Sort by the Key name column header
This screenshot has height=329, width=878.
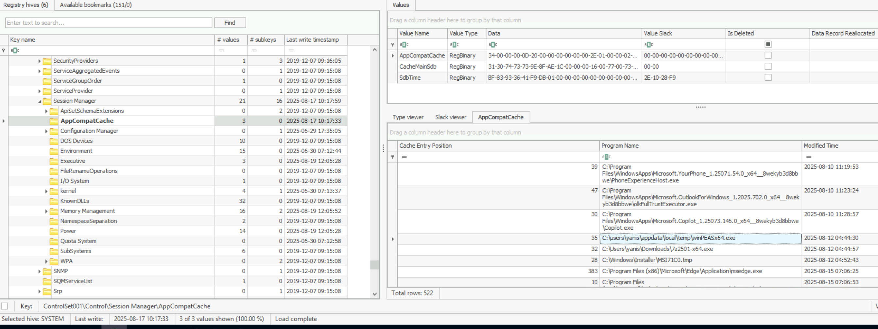(x=112, y=40)
